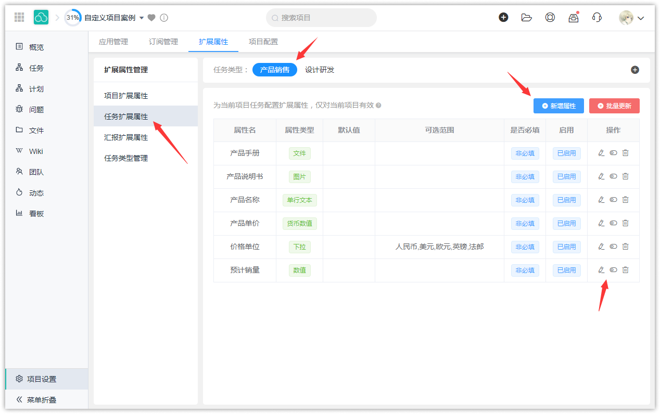This screenshot has height=414, width=660.
Task: Open 任务扩展属性 in side panel
Action: tap(146, 117)
